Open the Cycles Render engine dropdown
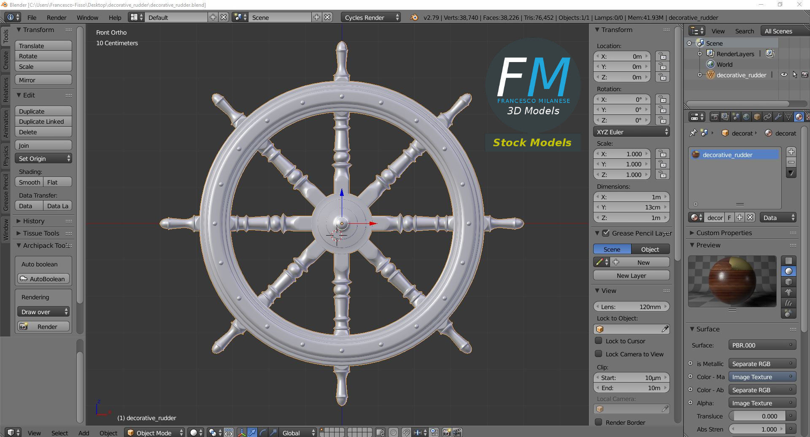Screen dimensions: 810x437 [370, 17]
